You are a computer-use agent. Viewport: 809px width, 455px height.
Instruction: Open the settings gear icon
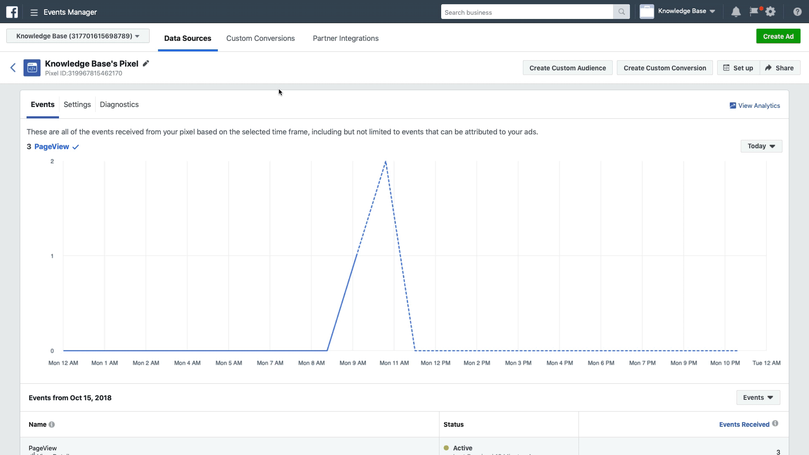coord(771,12)
